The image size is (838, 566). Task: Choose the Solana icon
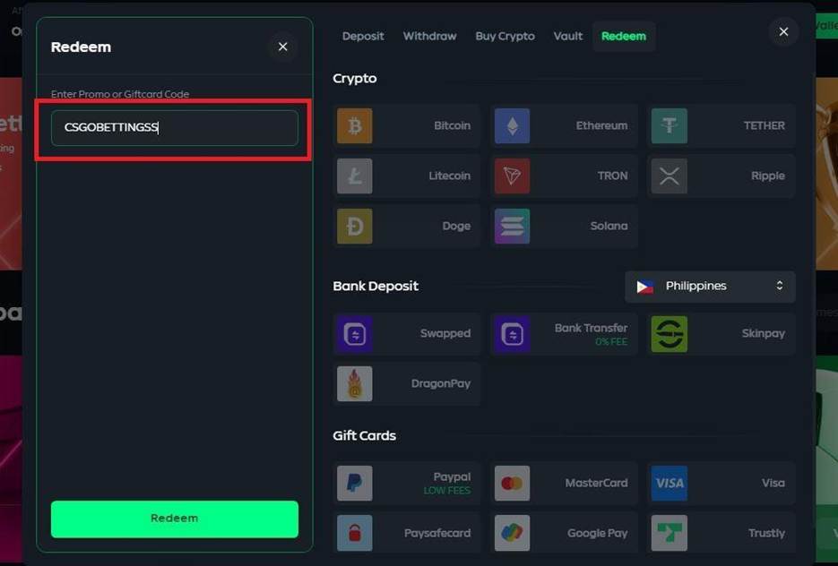click(x=512, y=227)
